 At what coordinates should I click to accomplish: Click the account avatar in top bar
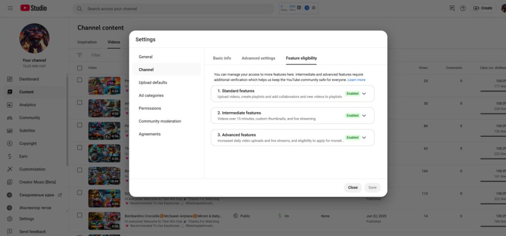pos(503,8)
